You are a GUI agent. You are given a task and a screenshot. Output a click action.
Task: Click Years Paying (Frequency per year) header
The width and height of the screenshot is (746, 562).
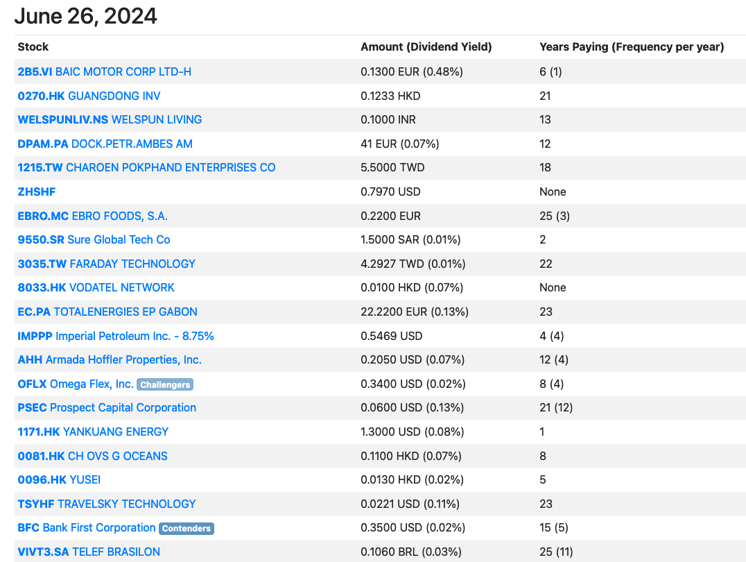(x=632, y=46)
